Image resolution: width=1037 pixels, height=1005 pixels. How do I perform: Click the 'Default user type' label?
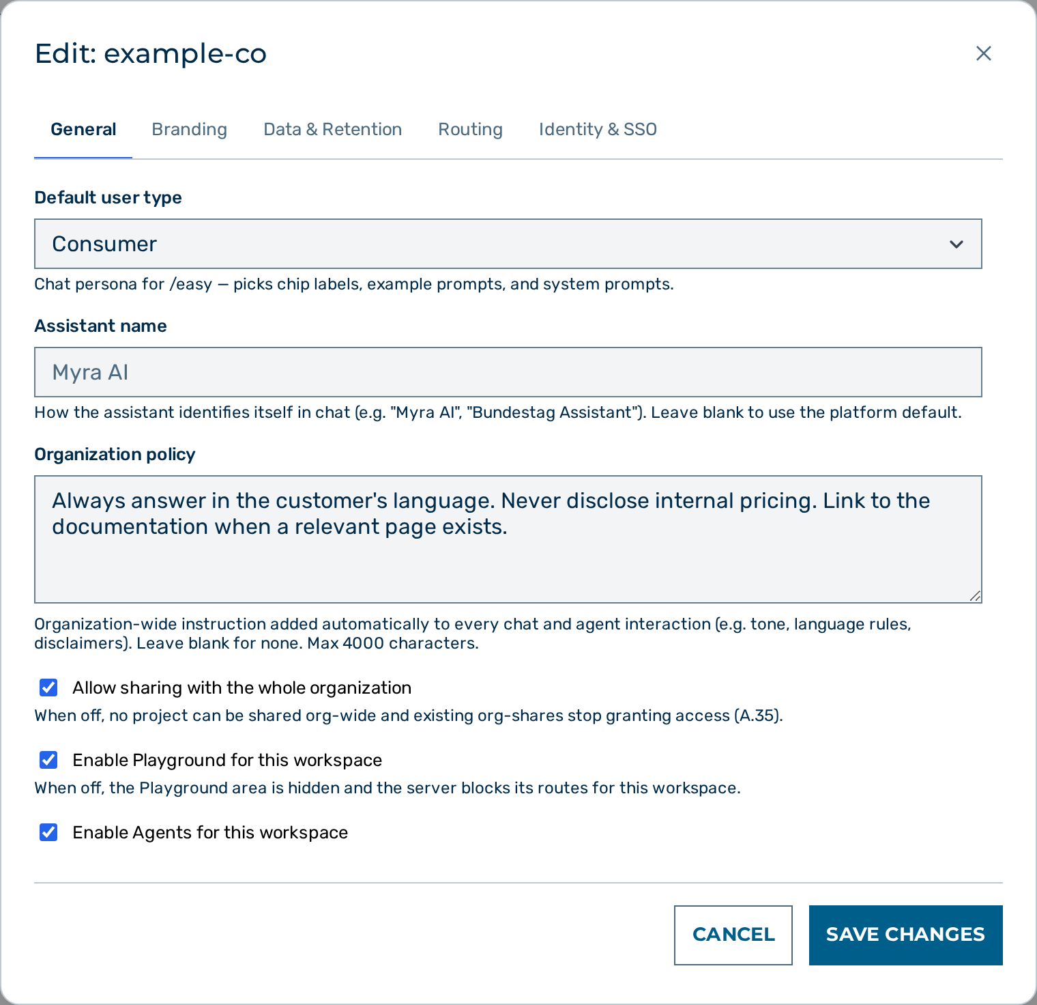(108, 197)
